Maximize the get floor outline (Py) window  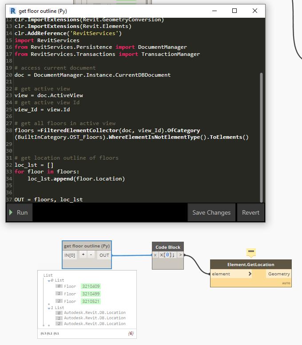tap(234, 11)
